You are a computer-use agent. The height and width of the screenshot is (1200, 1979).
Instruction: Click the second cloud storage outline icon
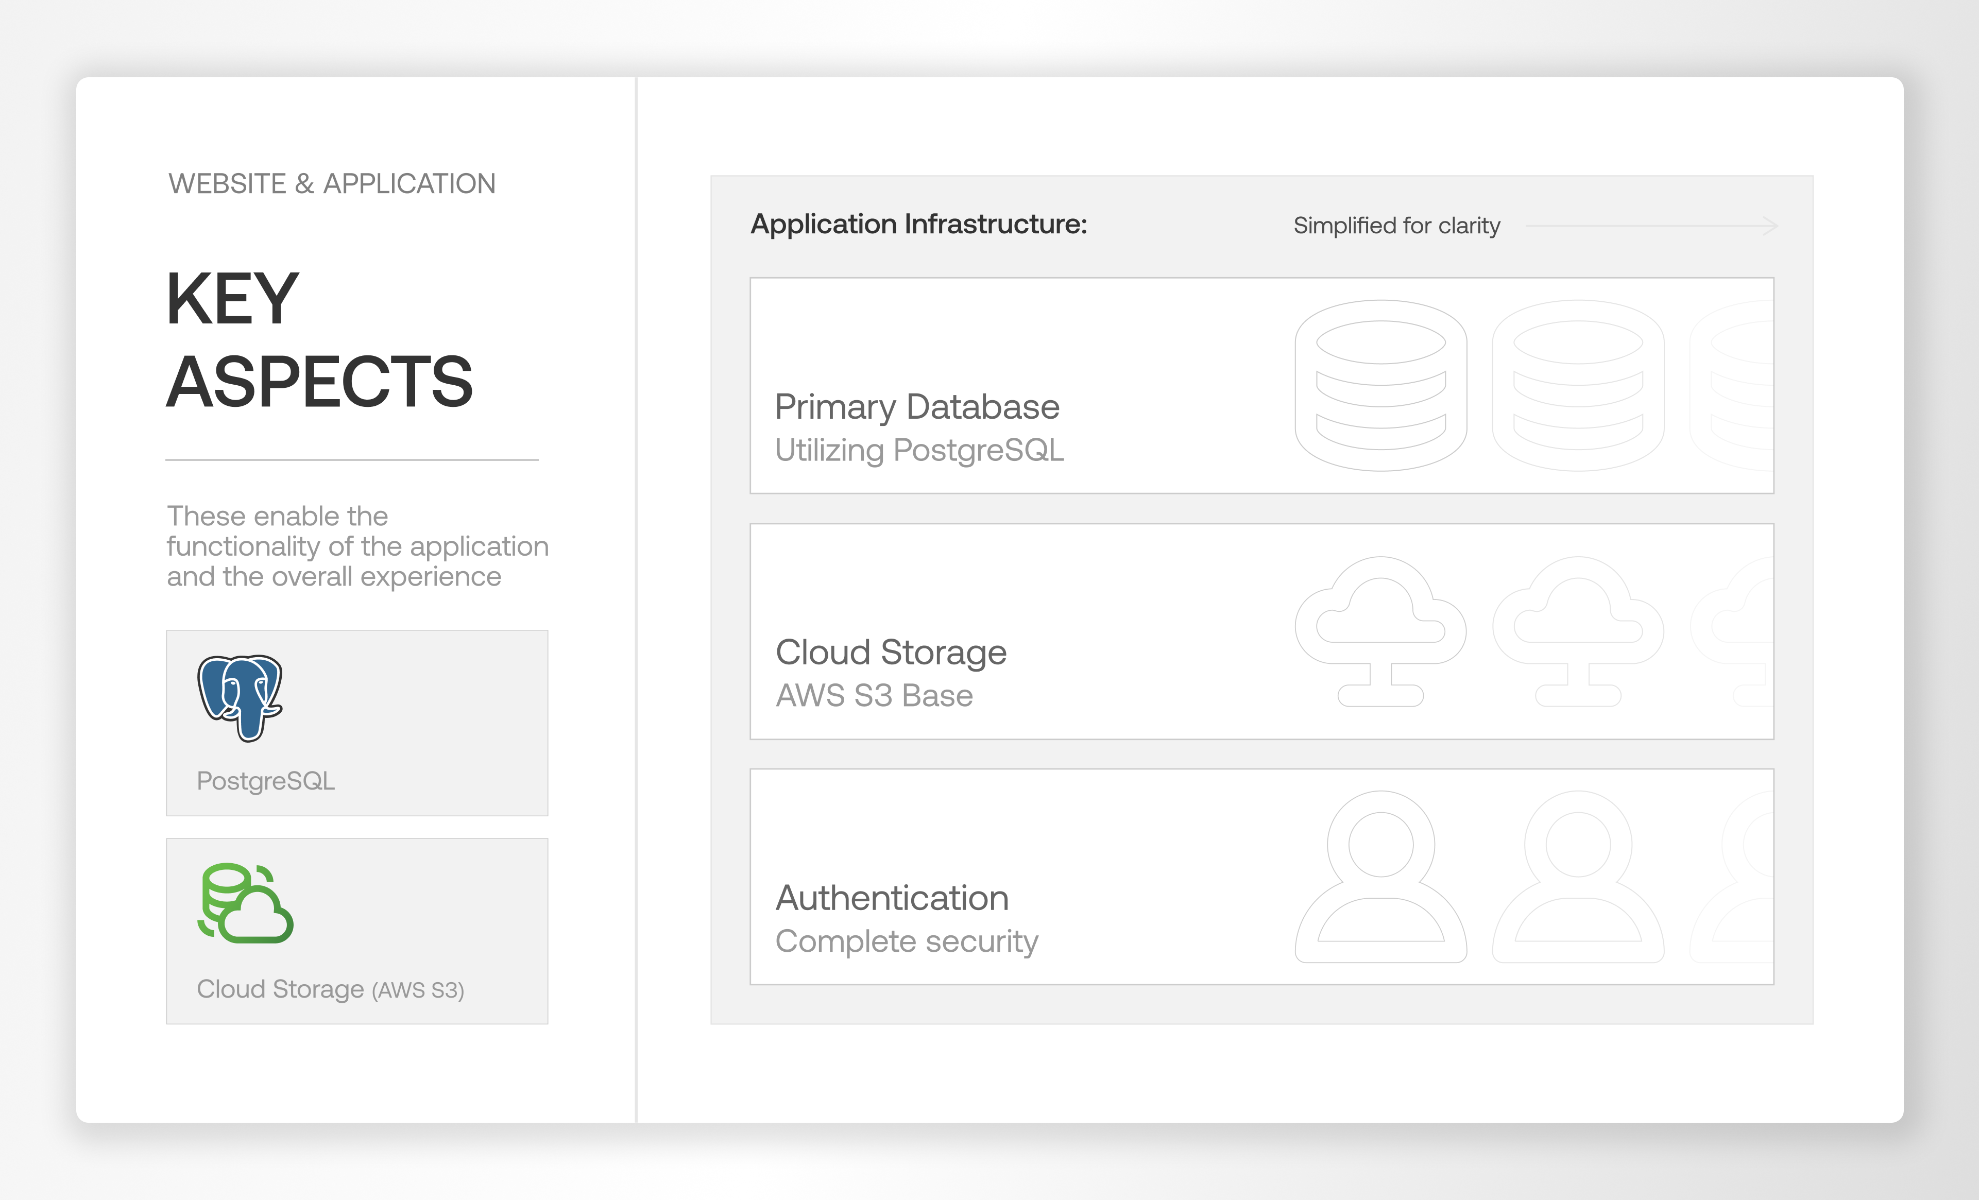(x=1577, y=631)
